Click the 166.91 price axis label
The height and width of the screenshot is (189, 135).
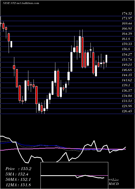coord(127,29)
